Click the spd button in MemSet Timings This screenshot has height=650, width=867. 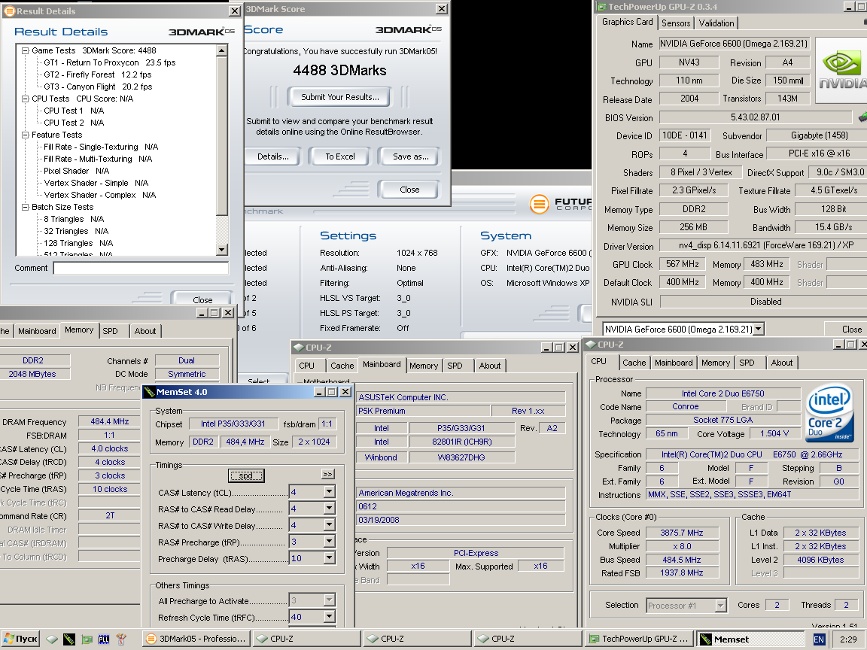[246, 475]
